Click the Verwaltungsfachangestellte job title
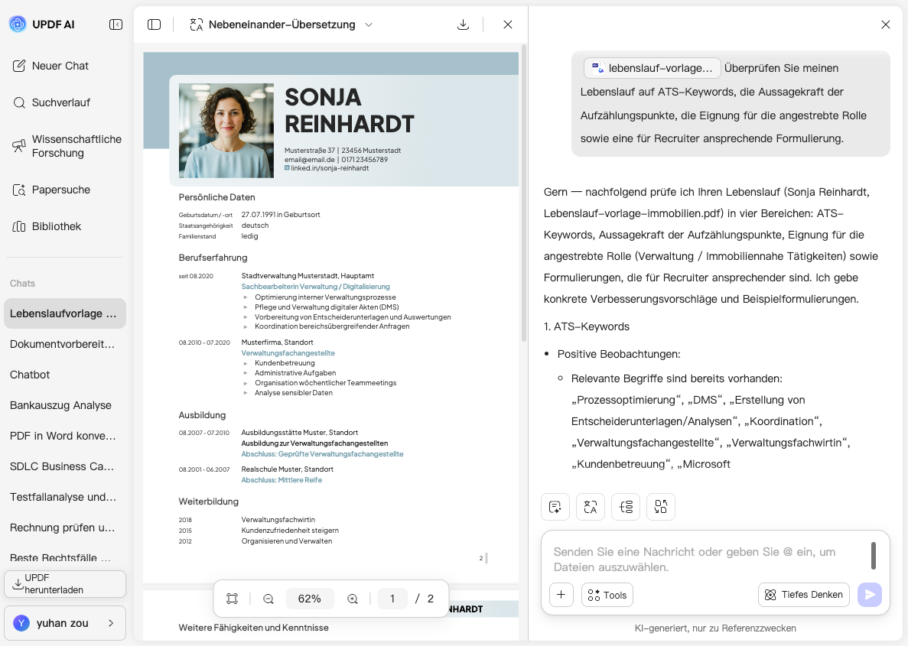 288,352
